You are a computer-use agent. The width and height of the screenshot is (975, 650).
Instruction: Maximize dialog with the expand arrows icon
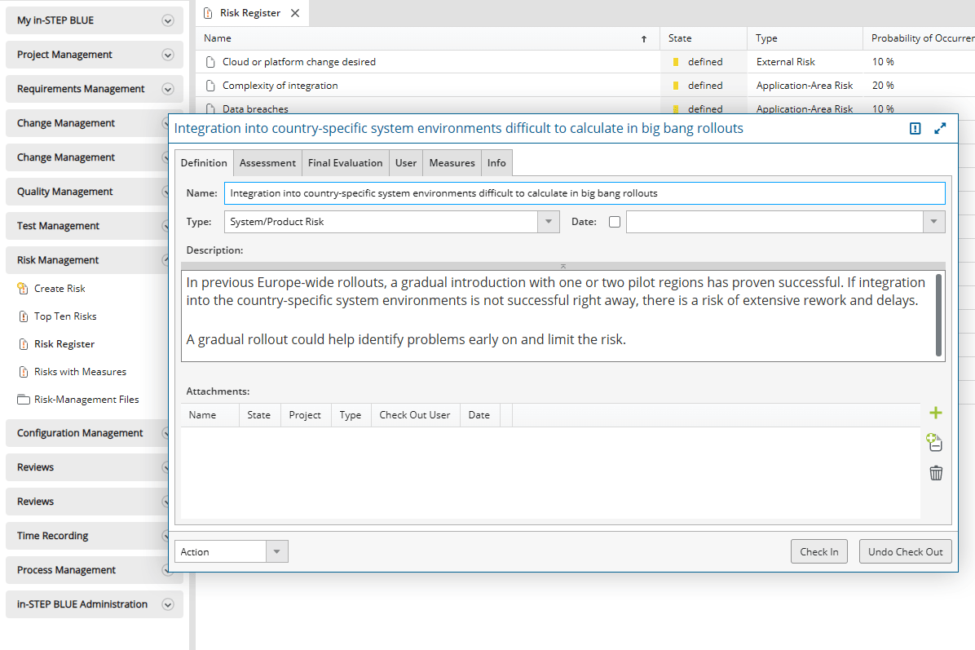pos(940,129)
